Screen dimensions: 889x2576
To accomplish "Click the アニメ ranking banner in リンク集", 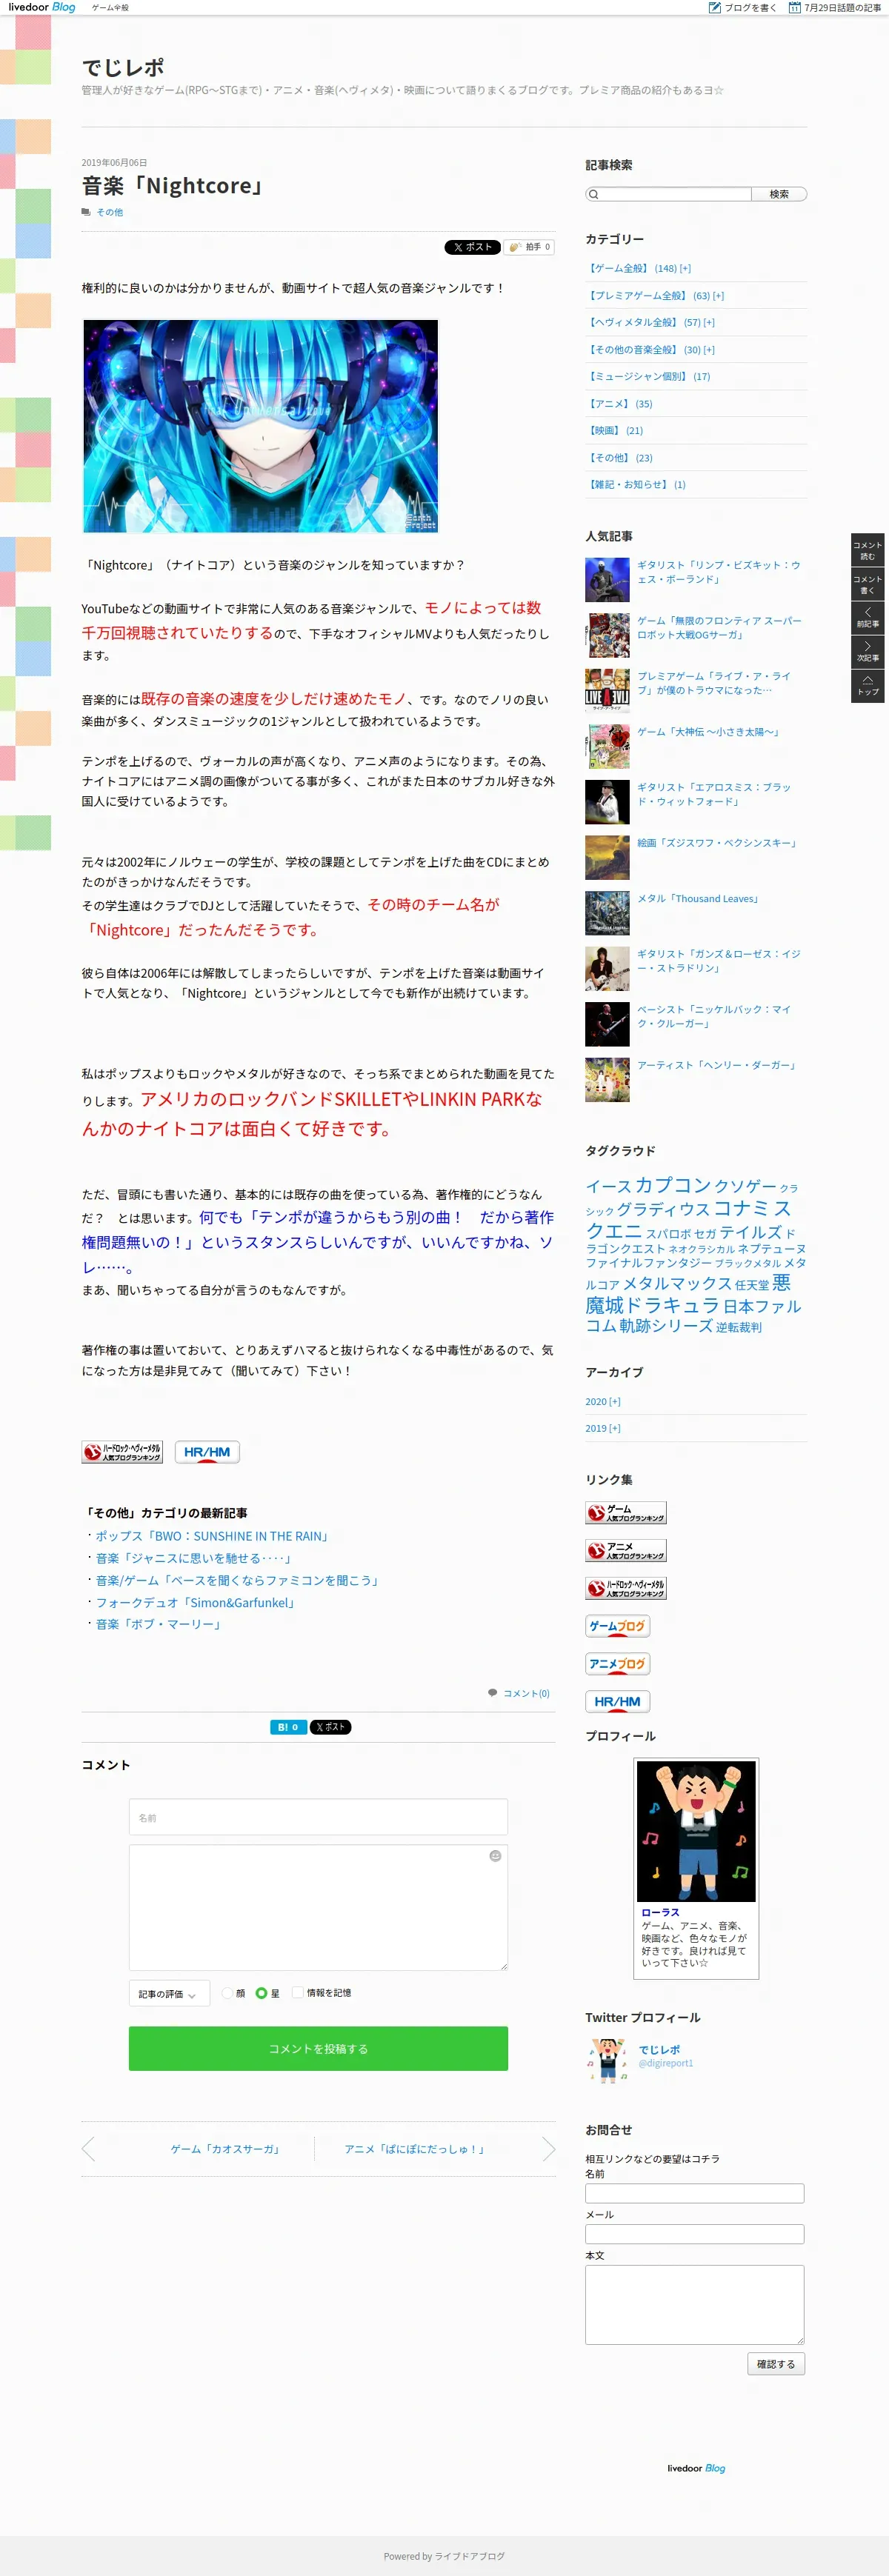I will [626, 1551].
